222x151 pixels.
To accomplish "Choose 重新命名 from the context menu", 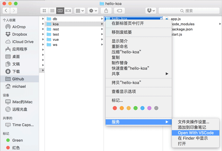I will (120, 46).
